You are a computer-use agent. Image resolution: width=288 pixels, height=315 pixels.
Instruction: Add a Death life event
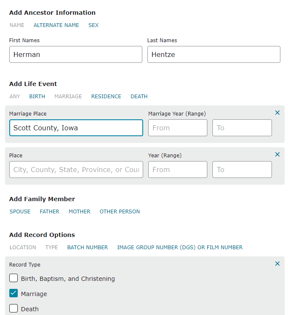(x=139, y=97)
